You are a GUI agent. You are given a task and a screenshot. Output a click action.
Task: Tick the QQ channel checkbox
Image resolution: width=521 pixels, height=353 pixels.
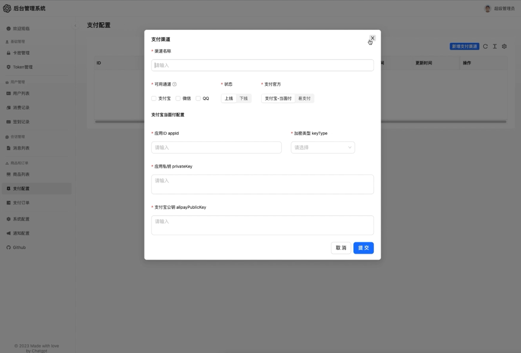pos(197,98)
